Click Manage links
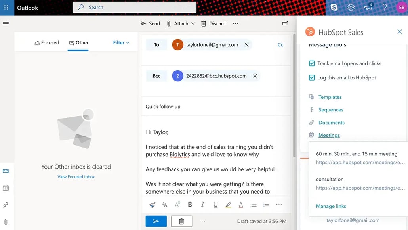 (331, 206)
